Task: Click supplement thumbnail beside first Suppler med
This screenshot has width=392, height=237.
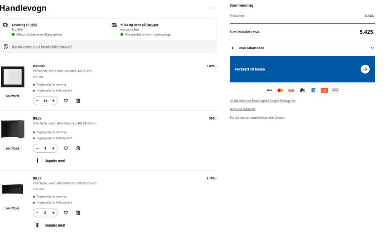Action: point(38,161)
